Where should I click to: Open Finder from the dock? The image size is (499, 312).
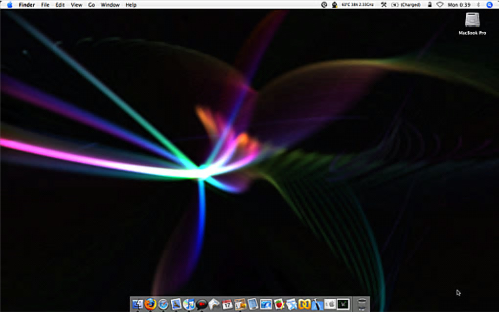click(x=137, y=304)
